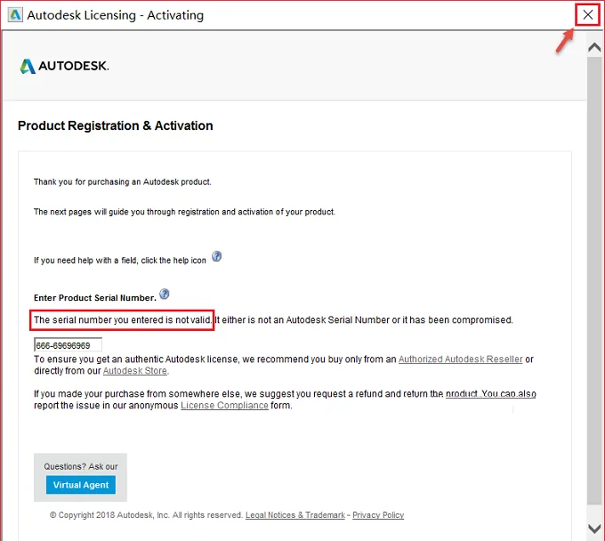Click the scrollbar up arrow
This screenshot has height=541, width=605.
594,47
